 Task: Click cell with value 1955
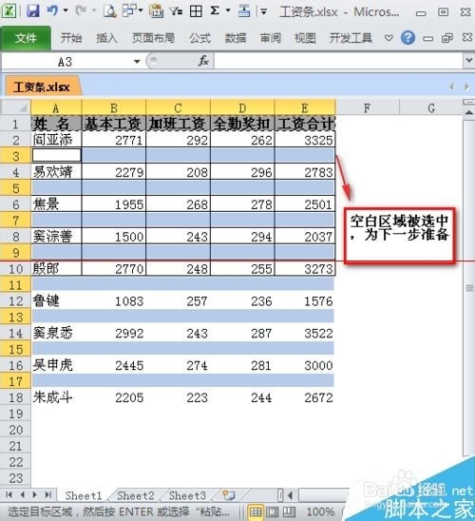point(113,204)
